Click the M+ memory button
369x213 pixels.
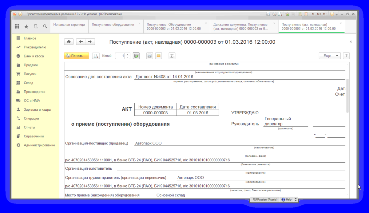click(x=319, y=14)
